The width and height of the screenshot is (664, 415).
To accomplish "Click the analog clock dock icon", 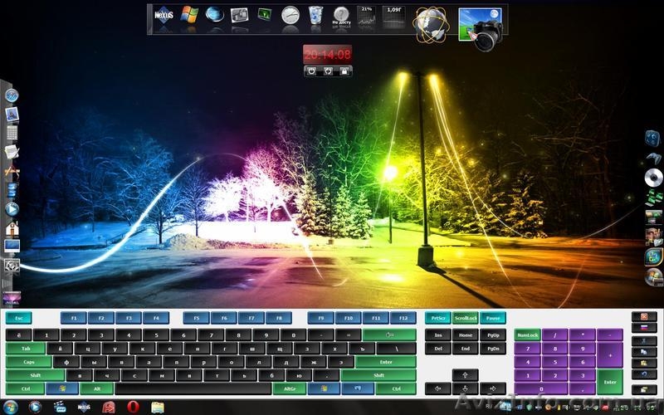I will [x=290, y=15].
